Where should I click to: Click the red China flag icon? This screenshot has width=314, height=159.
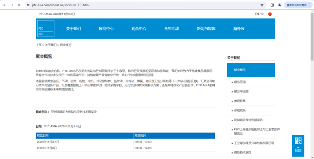(x=270, y=14)
